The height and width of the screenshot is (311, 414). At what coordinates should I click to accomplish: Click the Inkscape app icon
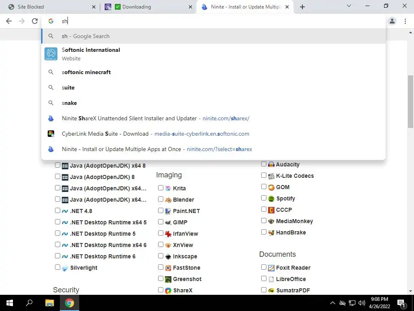click(x=168, y=256)
